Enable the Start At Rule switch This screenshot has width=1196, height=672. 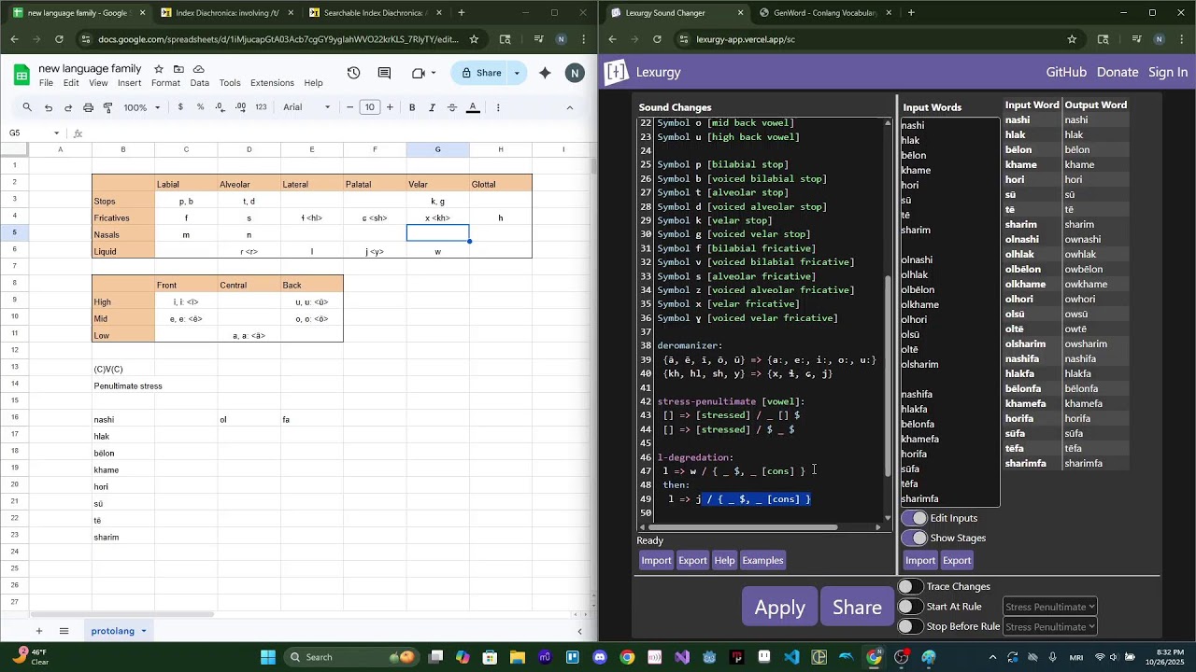tap(910, 607)
